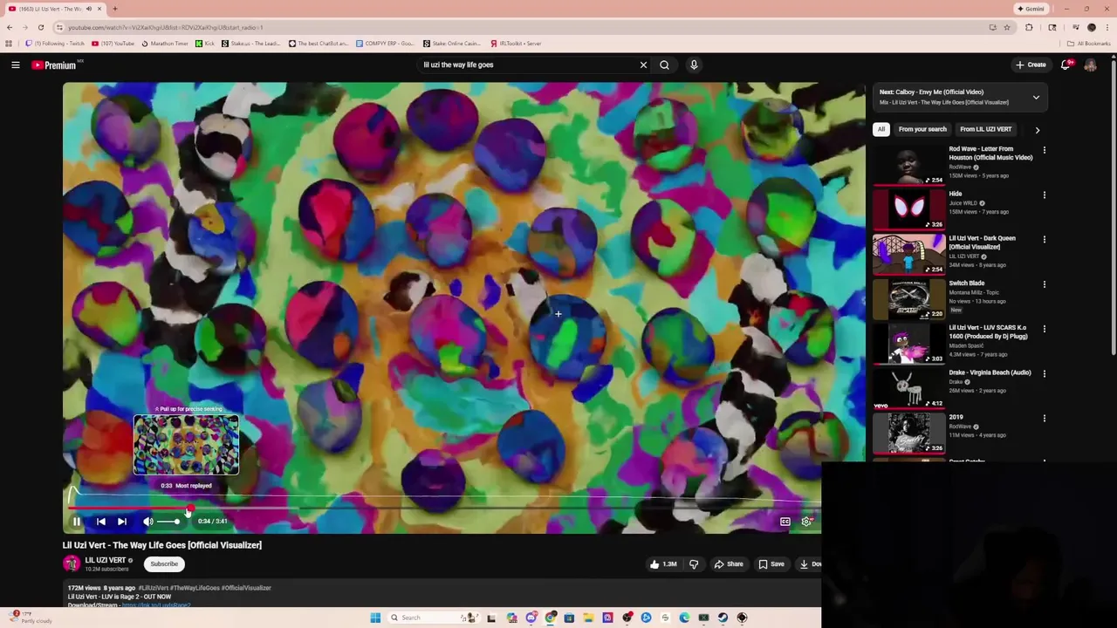The image size is (1117, 628).
Task: Save the video to a playlist
Action: point(771,564)
